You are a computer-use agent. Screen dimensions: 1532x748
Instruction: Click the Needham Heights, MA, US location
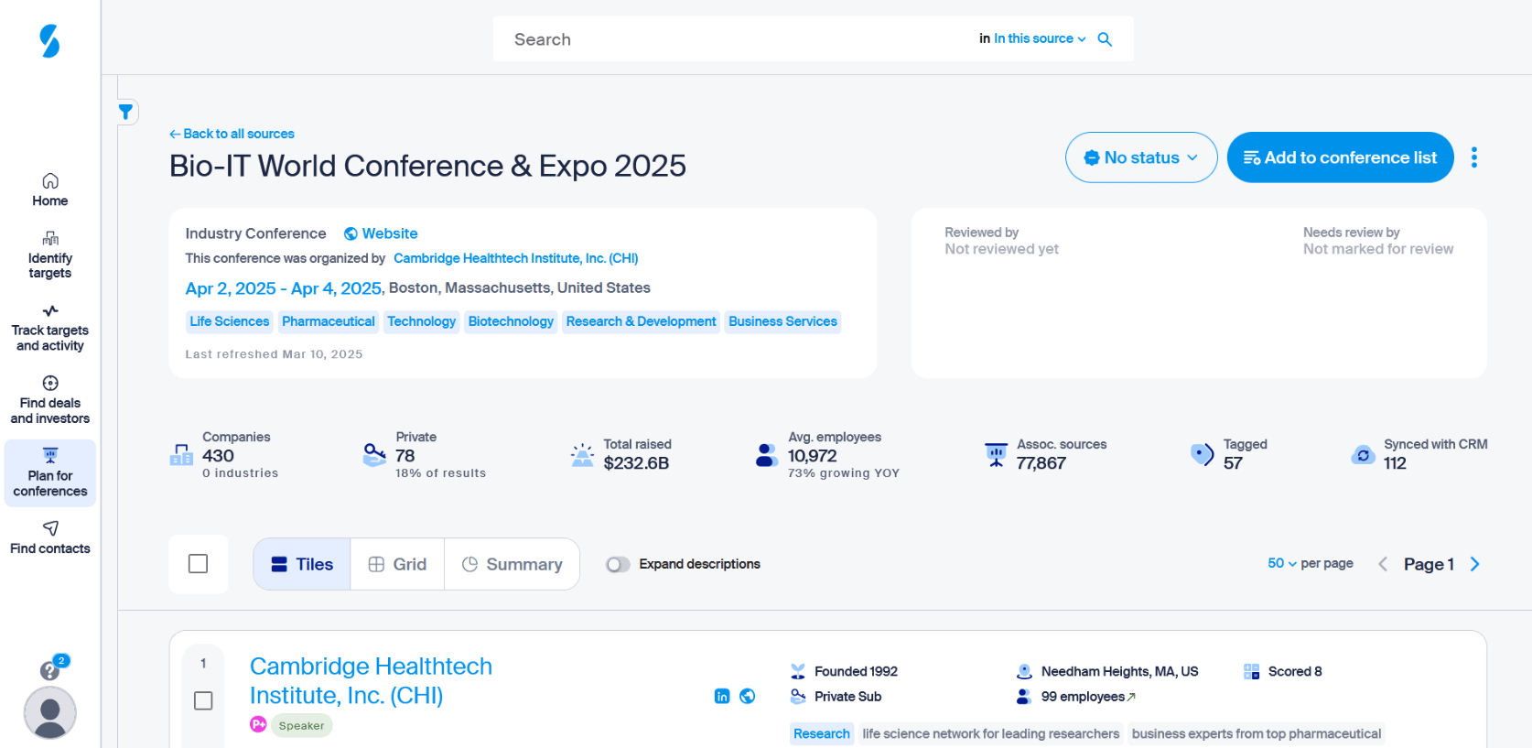coord(1119,671)
